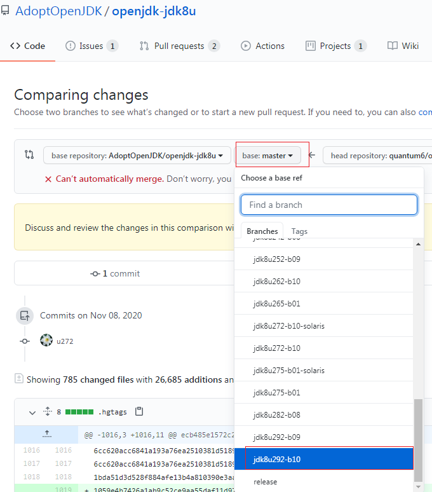The image size is (432, 492).
Task: Select the release branch
Action: (323, 481)
